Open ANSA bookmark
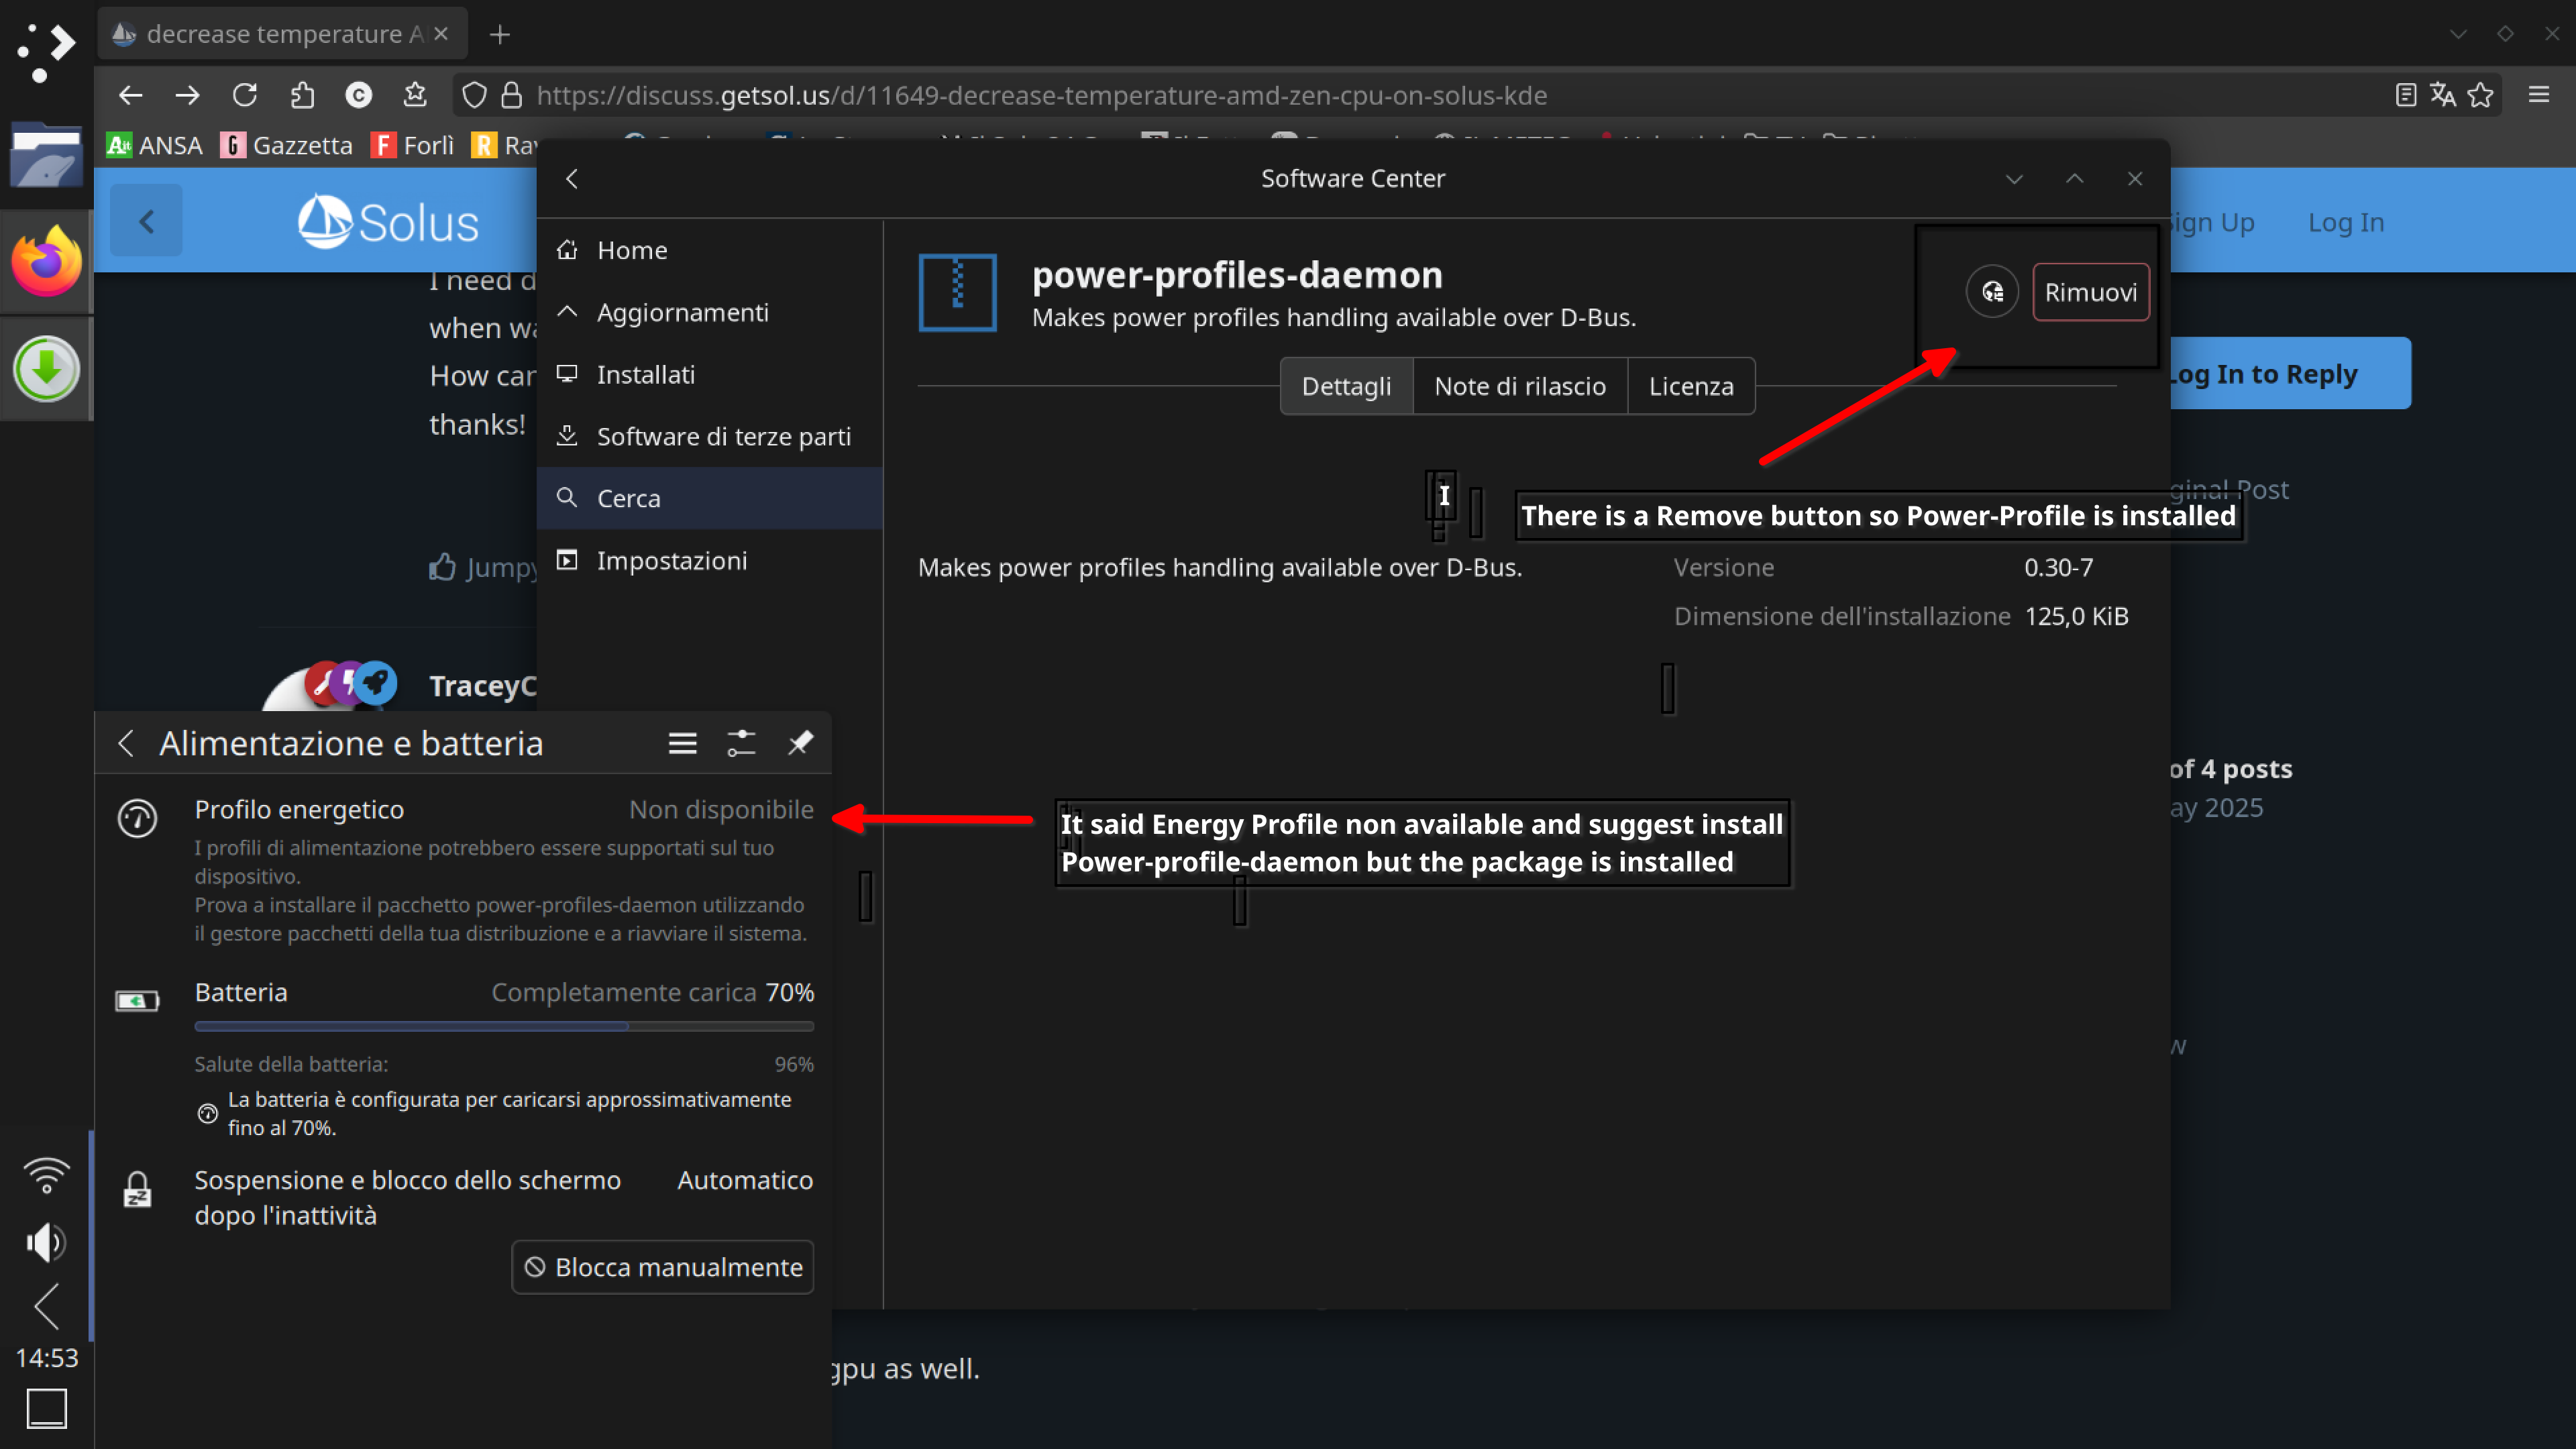The height and width of the screenshot is (1449, 2576). [155, 145]
